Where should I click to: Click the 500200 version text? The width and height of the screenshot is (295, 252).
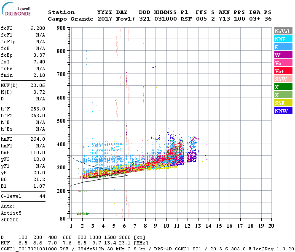click(10, 220)
